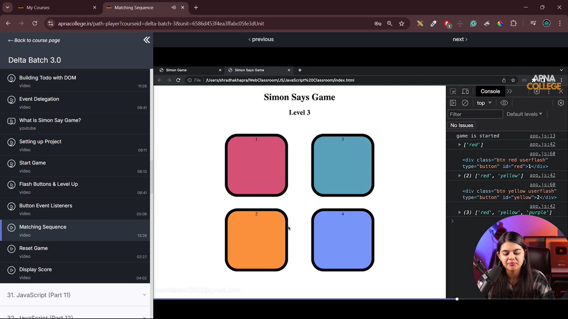Play icon beside Setting up Project

tap(11, 142)
